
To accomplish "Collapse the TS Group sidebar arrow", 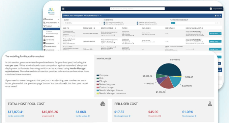I will pos(58,26).
